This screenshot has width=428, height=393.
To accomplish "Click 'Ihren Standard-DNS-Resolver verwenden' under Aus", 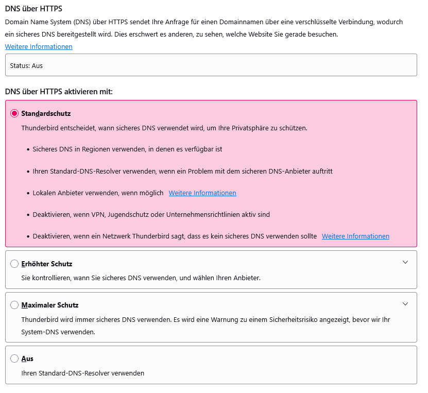I will pyautogui.click(x=83, y=373).
